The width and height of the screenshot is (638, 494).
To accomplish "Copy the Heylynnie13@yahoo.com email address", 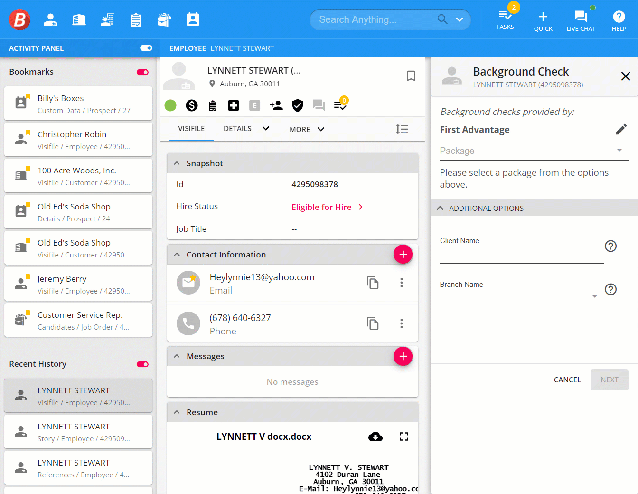I will [x=373, y=283].
